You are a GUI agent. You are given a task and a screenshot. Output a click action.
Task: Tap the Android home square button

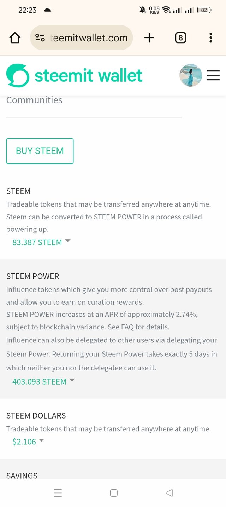(114, 493)
